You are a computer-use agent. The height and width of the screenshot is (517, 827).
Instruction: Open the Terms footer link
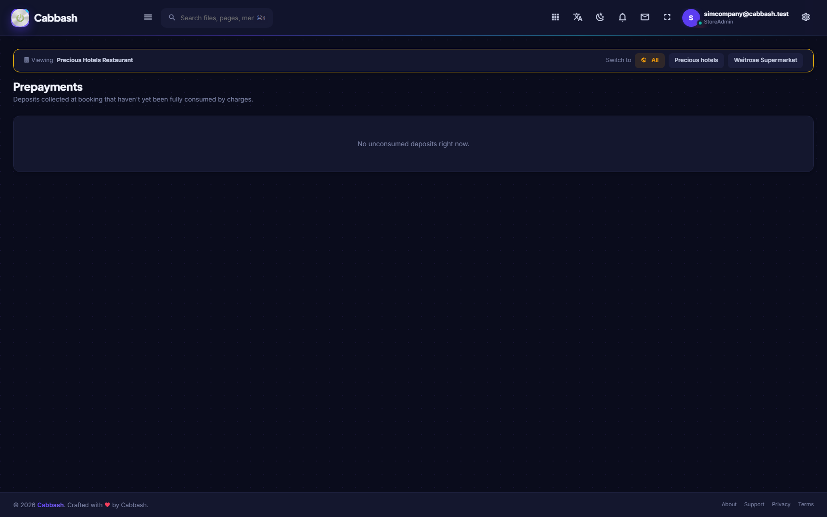806,504
